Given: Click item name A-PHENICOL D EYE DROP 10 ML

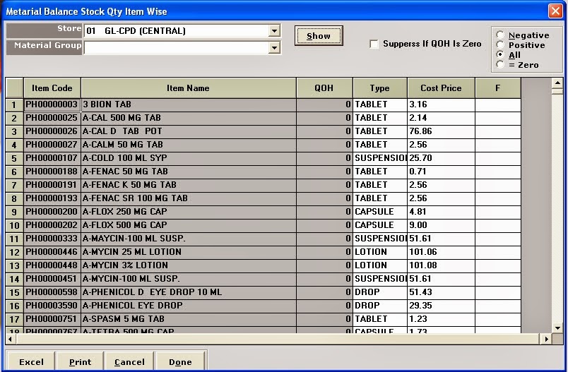Looking at the screenshot, I should tap(189, 292).
